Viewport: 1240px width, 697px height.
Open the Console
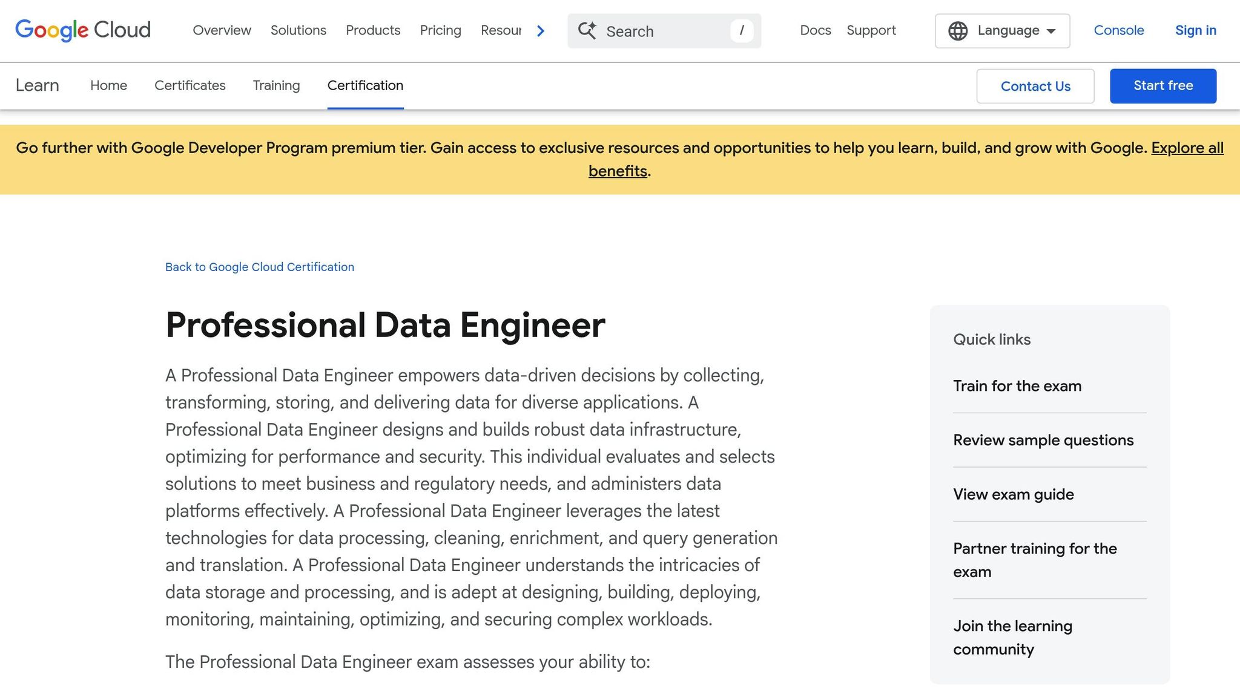click(x=1119, y=30)
